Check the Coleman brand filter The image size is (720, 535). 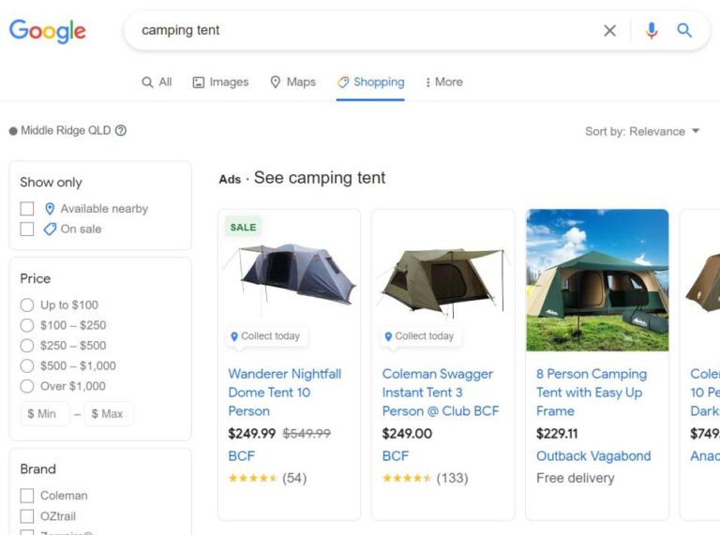pyautogui.click(x=27, y=496)
